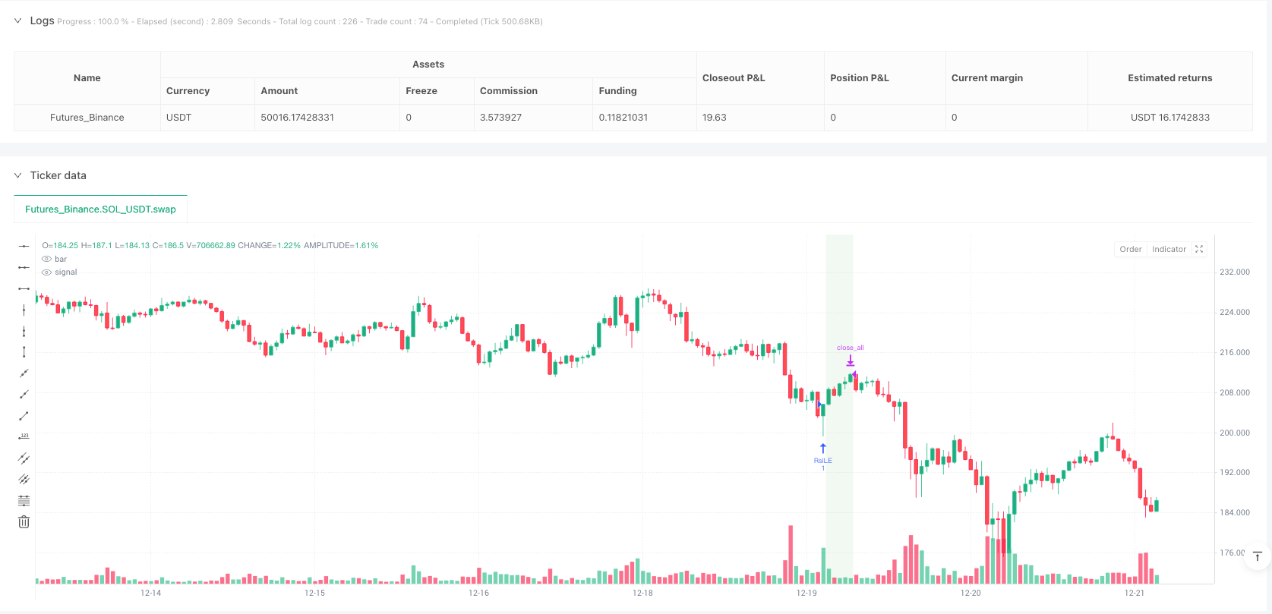The width and height of the screenshot is (1272, 614).
Task: Select the topmost horizontal ray line tool
Action: click(24, 246)
